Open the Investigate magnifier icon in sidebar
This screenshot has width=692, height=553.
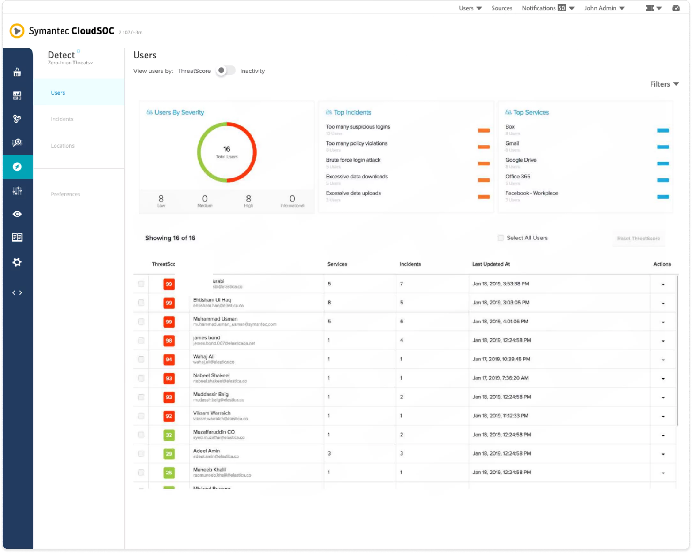coord(17,143)
